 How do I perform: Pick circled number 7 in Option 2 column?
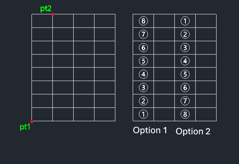[x=185, y=101]
